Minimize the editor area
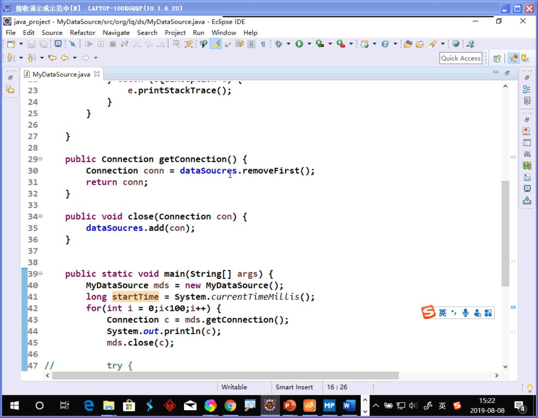This screenshot has height=418, width=538. click(x=495, y=73)
